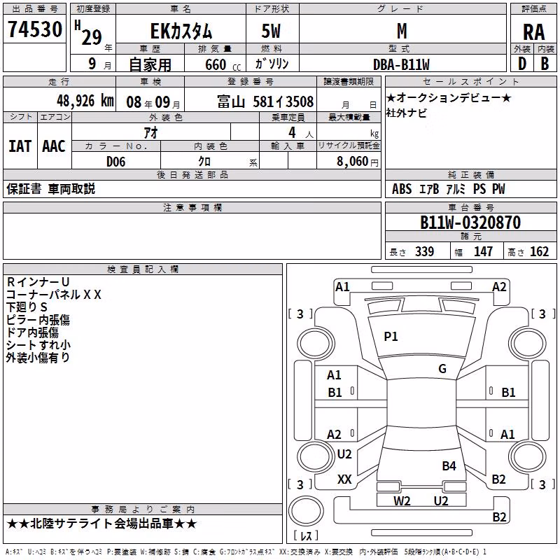Click width value 147

pos(483,251)
